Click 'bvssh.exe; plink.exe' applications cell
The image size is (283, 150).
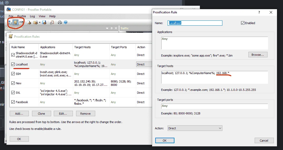(x=56, y=74)
